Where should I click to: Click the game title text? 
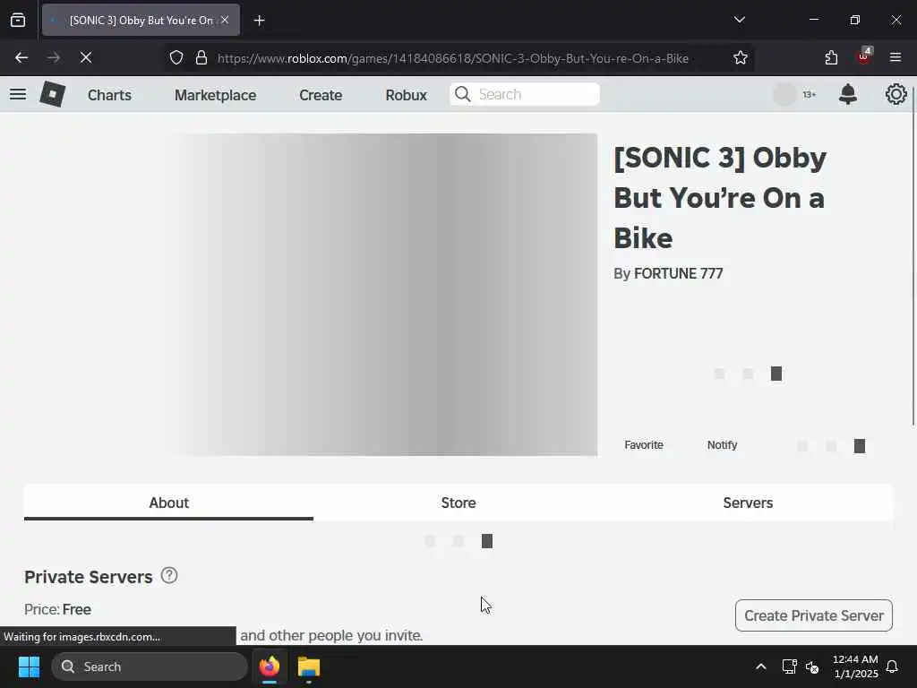[x=720, y=198]
